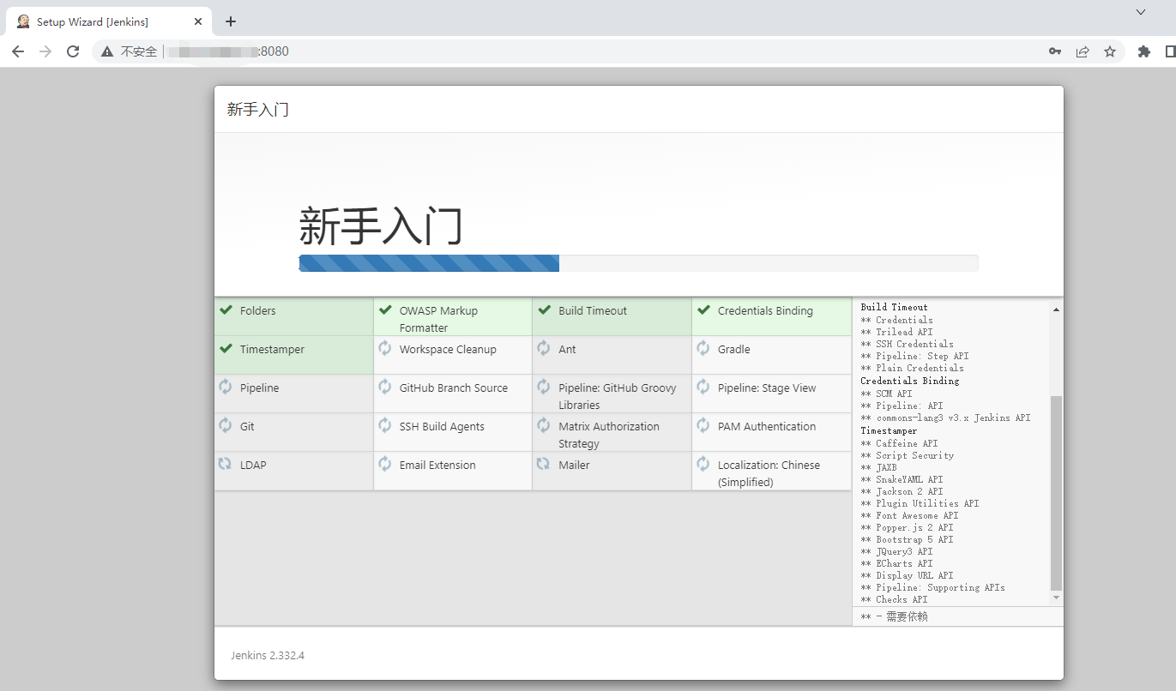Click the Gradle plugin label
The image size is (1176, 691).
tap(734, 349)
